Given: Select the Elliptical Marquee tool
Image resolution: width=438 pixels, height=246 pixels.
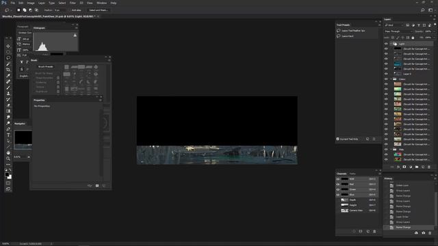Looking at the screenshot, I should (8, 52).
